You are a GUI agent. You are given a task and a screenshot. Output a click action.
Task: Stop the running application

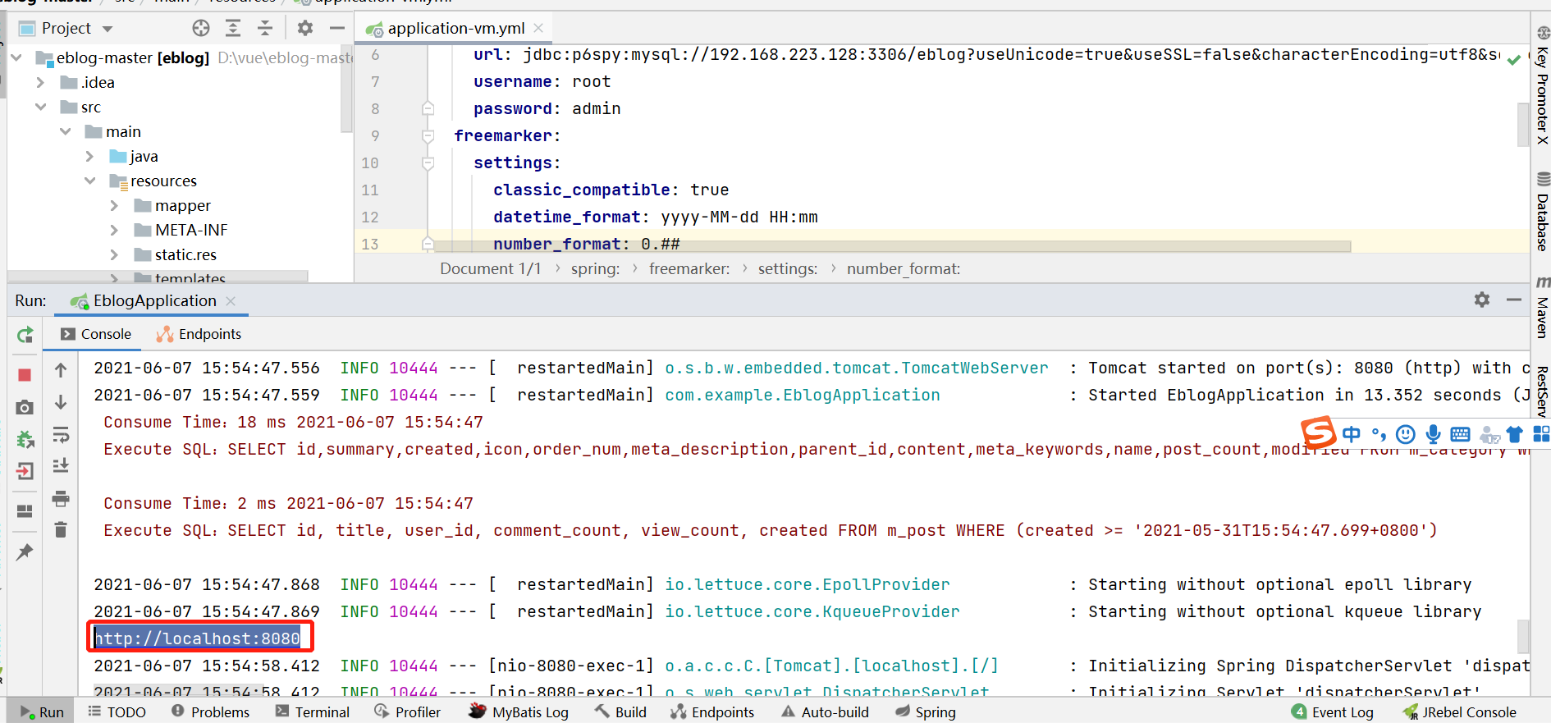(x=25, y=375)
